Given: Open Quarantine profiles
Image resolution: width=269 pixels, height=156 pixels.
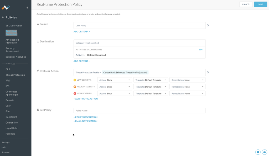Looking at the screenshot, I should click(12, 123).
